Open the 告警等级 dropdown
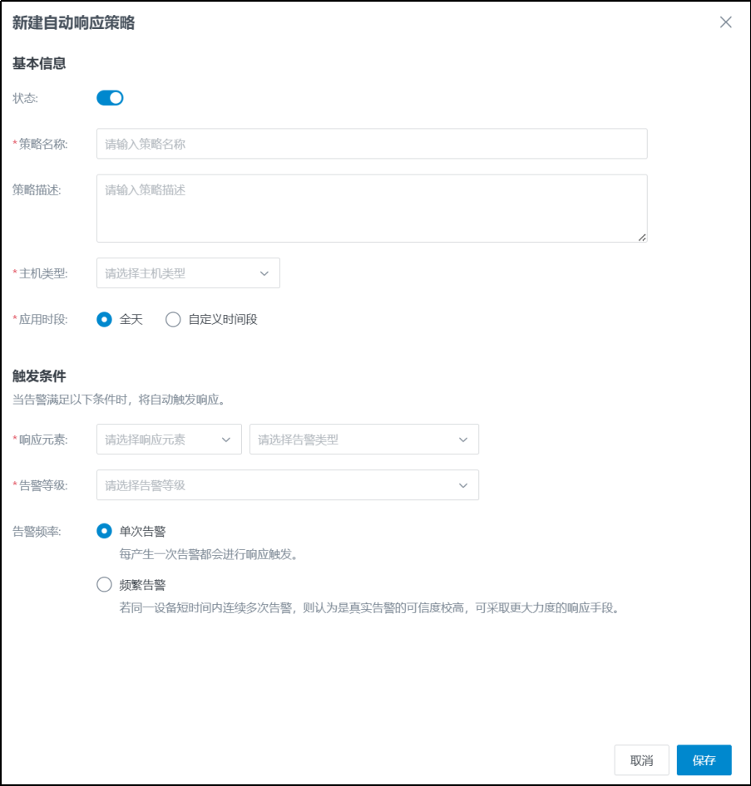Viewport: 751px width, 786px height. coord(288,485)
